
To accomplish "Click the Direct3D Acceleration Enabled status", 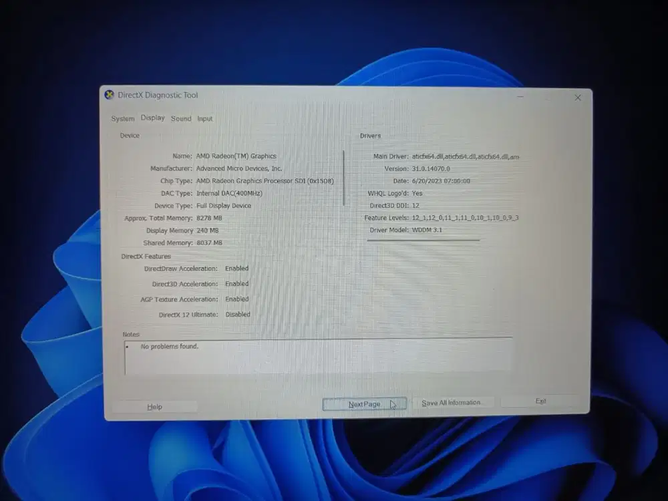I will coord(236,283).
